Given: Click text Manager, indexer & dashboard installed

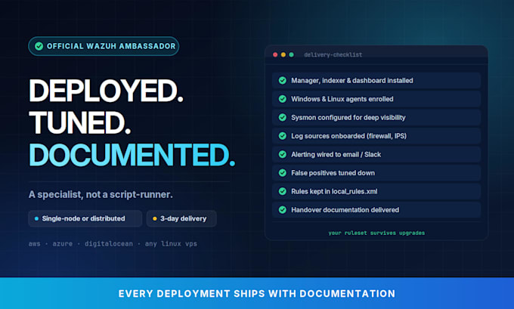Looking at the screenshot, I should point(352,81).
